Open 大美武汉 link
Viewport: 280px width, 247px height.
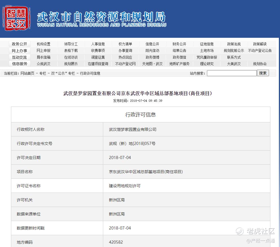pos(234,64)
